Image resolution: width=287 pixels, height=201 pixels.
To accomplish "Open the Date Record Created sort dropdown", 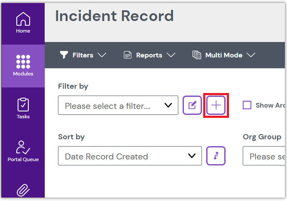I will click(130, 156).
